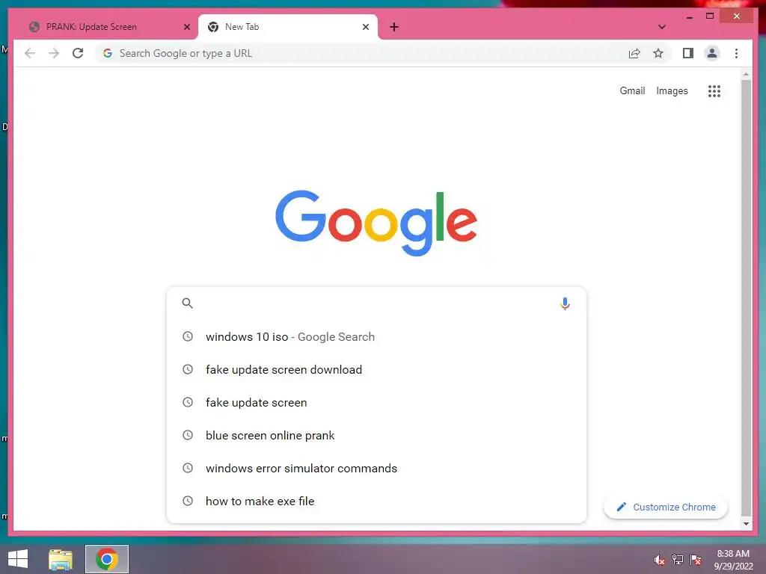766x574 pixels.
Task: Go forward with the forward arrow
Action: point(54,53)
